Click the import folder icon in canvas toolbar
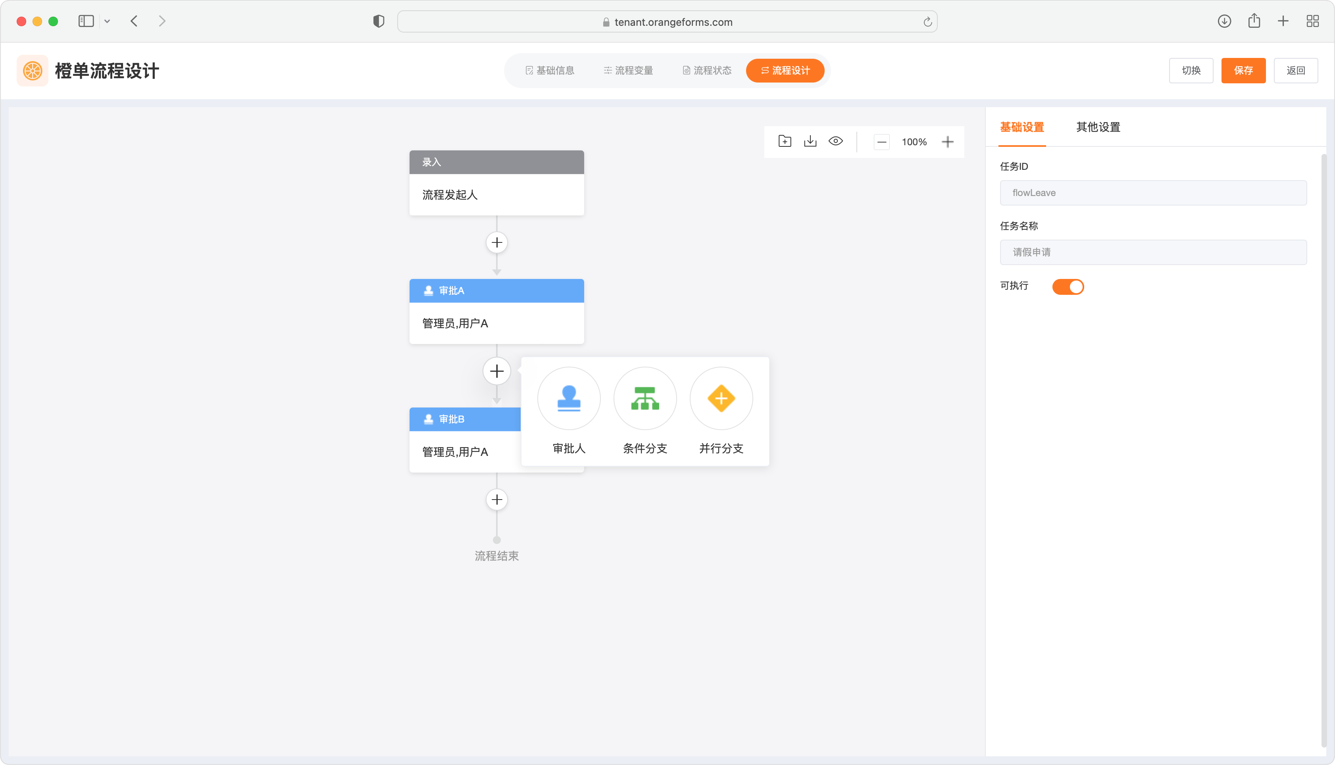 pyautogui.click(x=785, y=141)
